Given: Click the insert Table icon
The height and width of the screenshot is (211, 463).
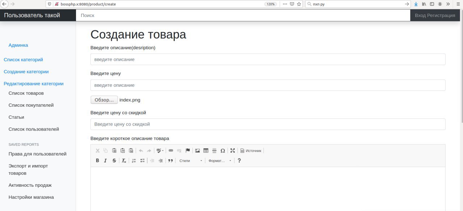Looking at the screenshot, I should 206,151.
